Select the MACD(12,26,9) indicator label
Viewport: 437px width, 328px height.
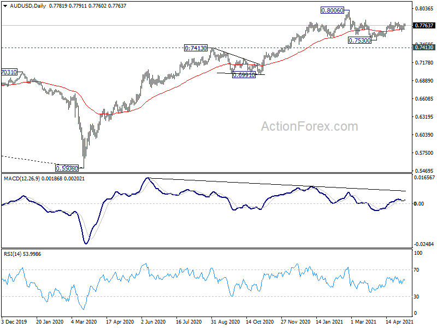(22, 179)
